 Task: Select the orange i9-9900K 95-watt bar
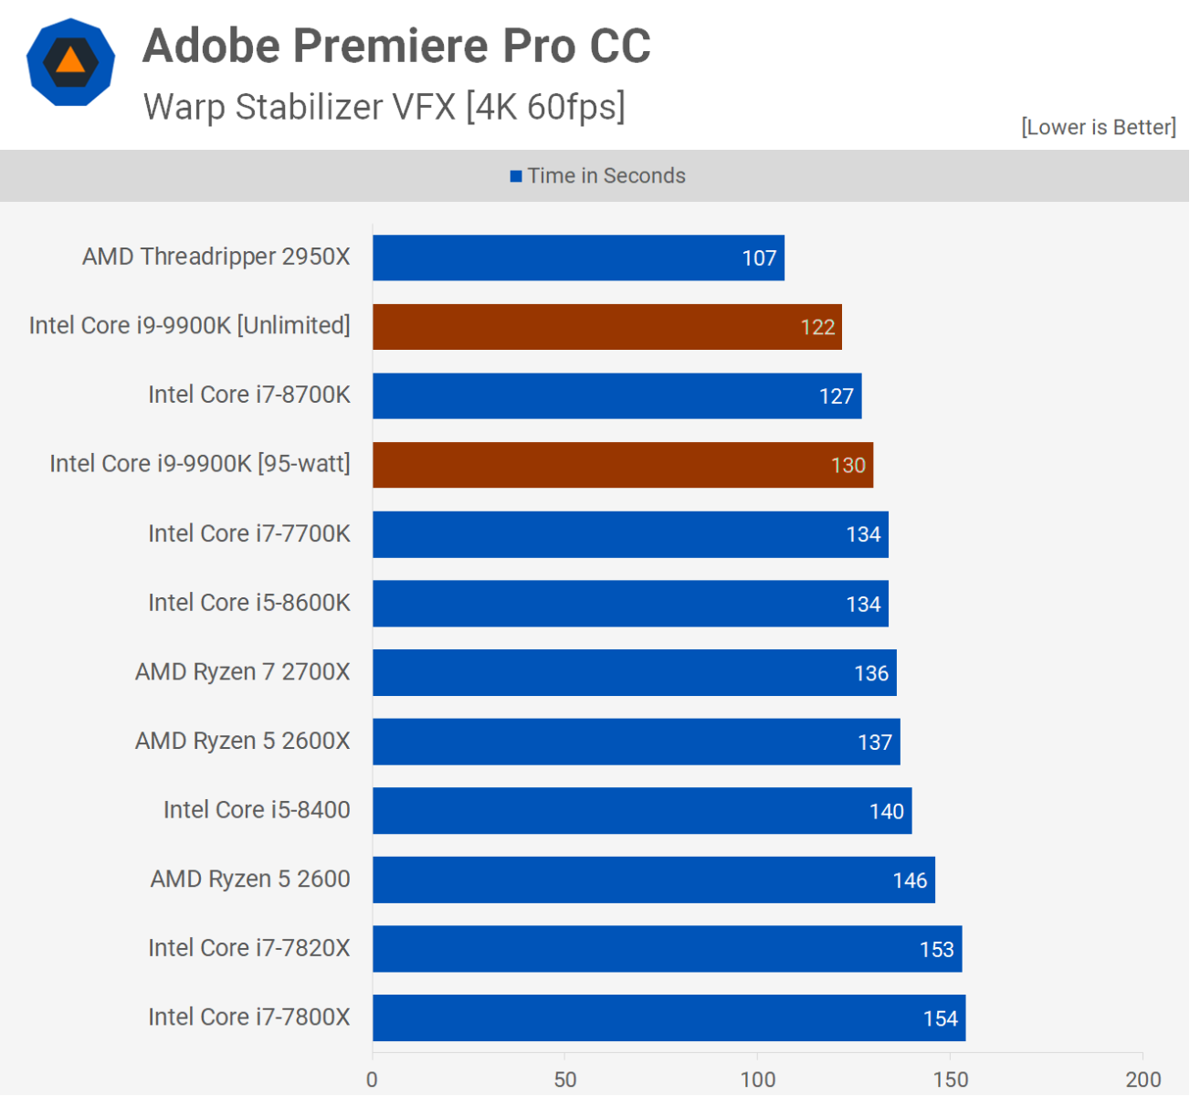click(x=622, y=465)
